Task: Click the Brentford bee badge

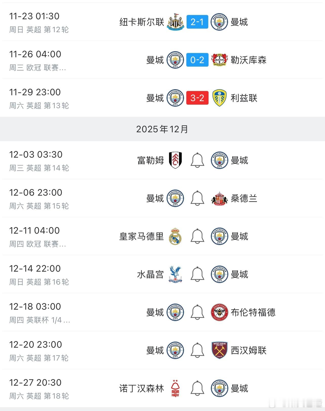Action: tap(219, 312)
